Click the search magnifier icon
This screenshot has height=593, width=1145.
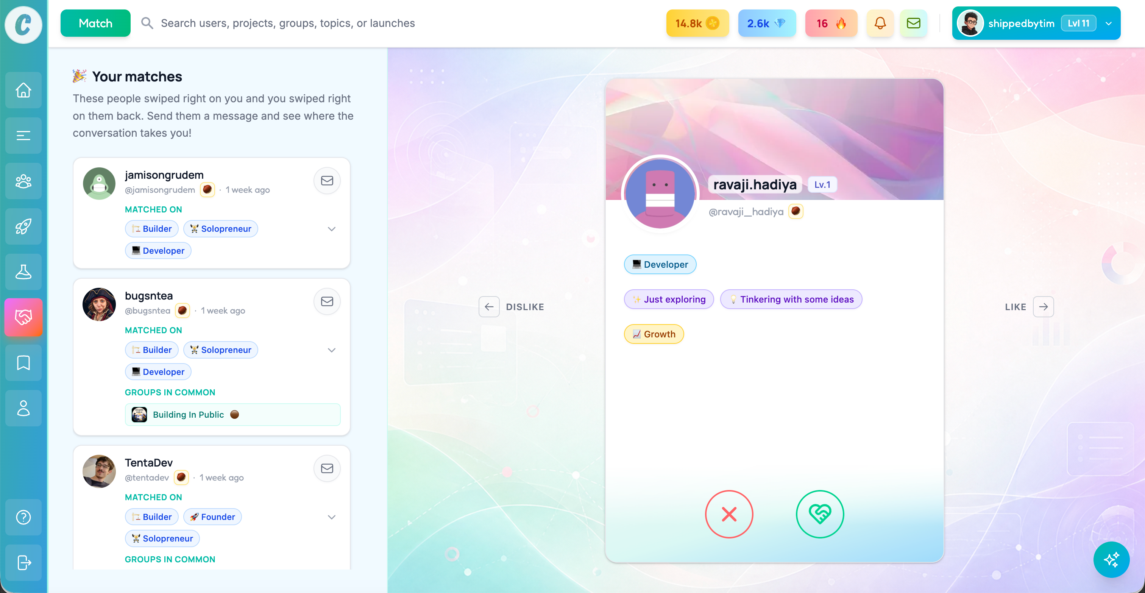147,23
